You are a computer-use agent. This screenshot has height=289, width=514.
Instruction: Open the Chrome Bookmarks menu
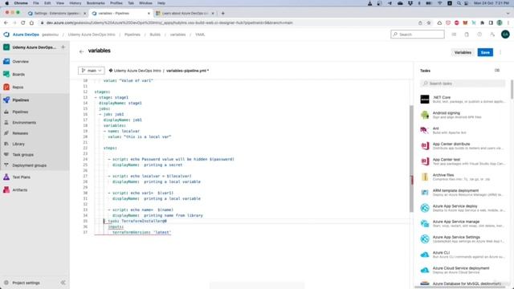click(x=96, y=3)
